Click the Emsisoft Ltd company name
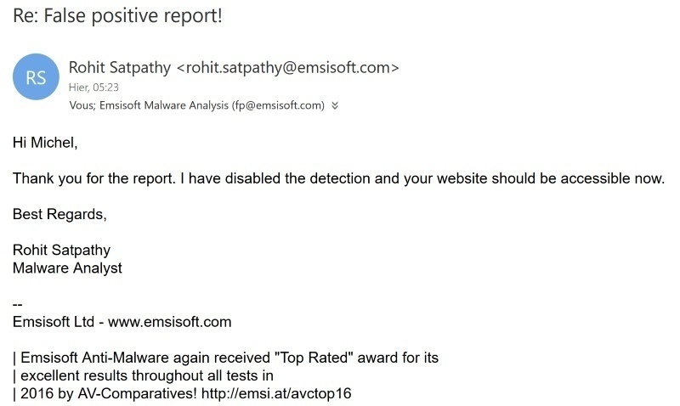Image resolution: width=680 pixels, height=406 pixels. [x=54, y=322]
